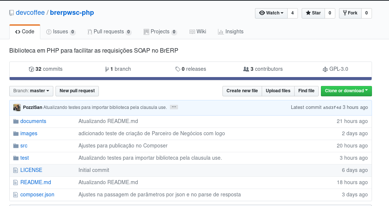The height and width of the screenshot is (206, 389).
Task: Switch to the Pull requests tab
Action: [109, 32]
